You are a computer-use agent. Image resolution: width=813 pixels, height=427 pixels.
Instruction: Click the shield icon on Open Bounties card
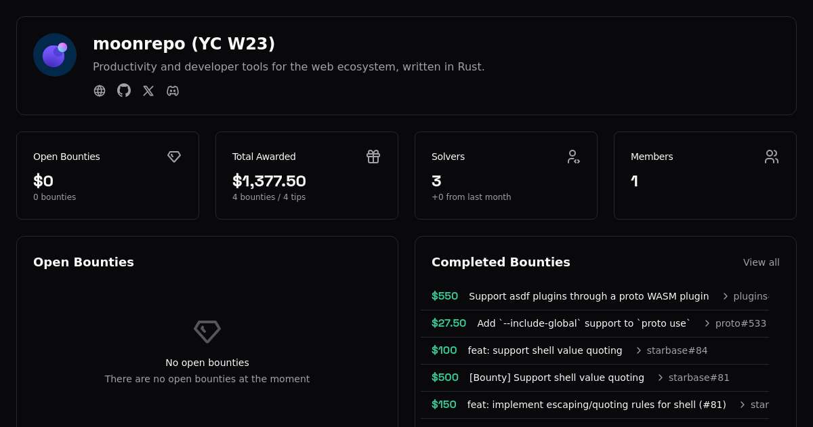(174, 157)
